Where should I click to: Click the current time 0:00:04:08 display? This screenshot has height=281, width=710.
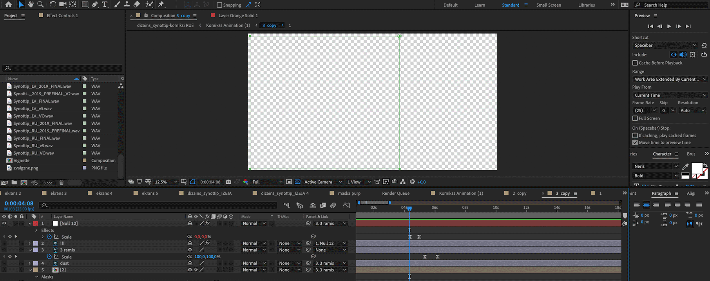point(19,203)
